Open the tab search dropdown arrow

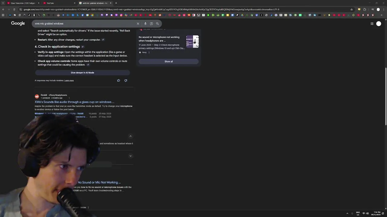coord(3,3)
